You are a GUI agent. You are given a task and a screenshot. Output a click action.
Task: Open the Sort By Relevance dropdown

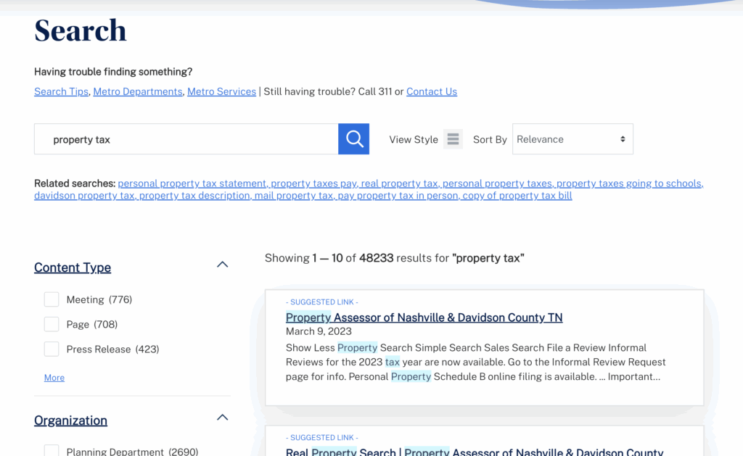(x=572, y=139)
